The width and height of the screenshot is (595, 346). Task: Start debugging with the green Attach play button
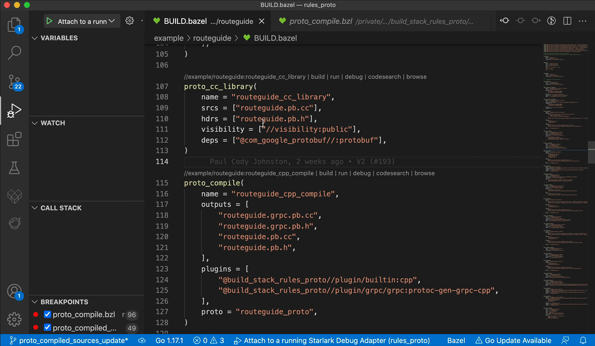coord(49,21)
